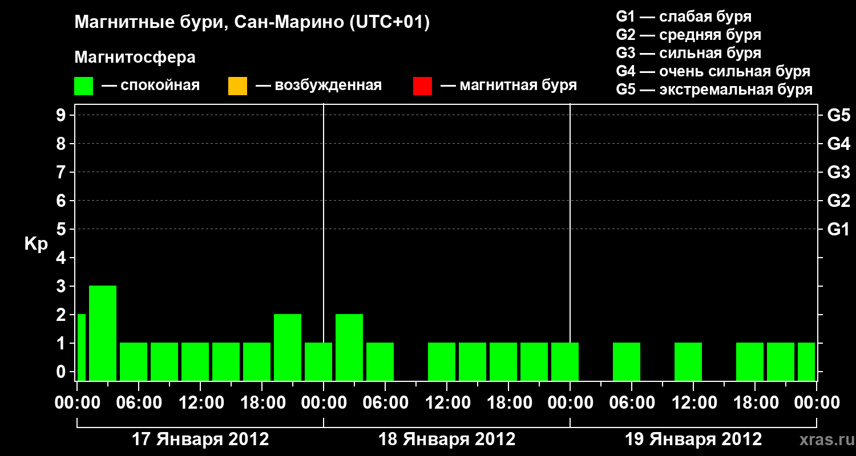The image size is (856, 456).
Task: Select the Kp 1 bar above 06:00 on 19 January
Action: point(627,361)
